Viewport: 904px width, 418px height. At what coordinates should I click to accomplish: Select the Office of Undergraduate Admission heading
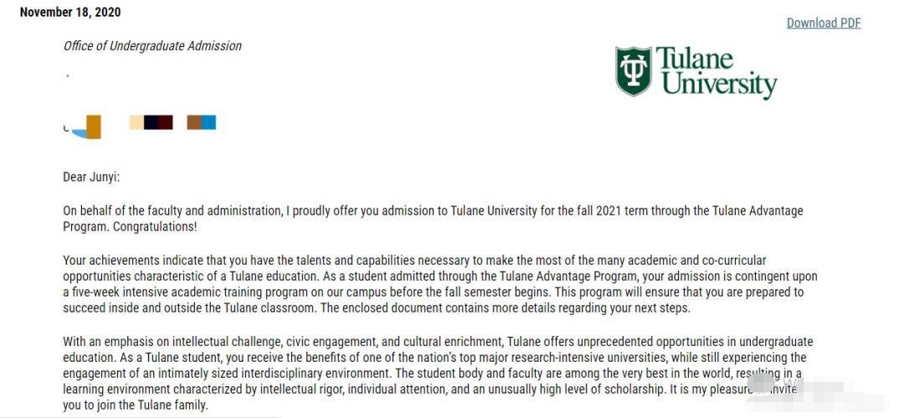click(x=152, y=46)
